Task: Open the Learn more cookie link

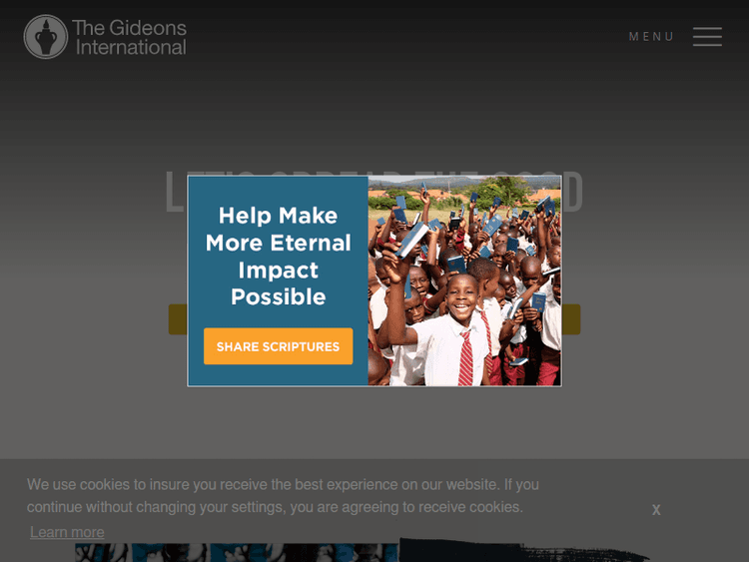Action: point(67,532)
